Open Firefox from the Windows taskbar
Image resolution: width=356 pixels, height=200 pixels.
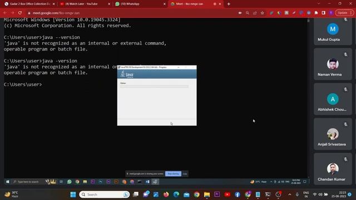pyautogui.click(x=166, y=194)
